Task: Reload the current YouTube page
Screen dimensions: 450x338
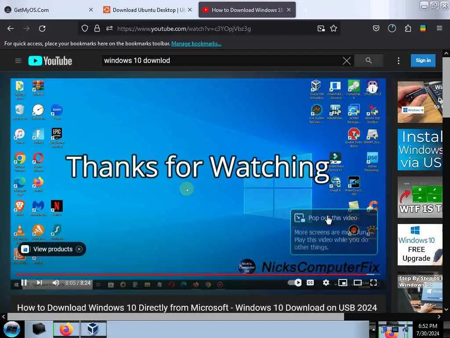Action: (42, 29)
